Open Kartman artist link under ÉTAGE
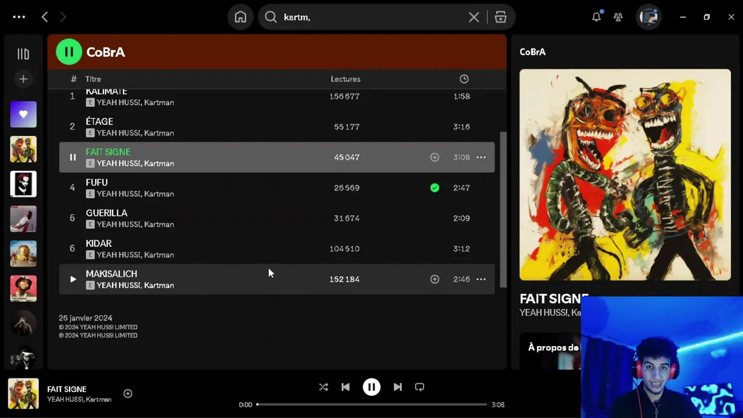This screenshot has height=418, width=743. point(158,133)
